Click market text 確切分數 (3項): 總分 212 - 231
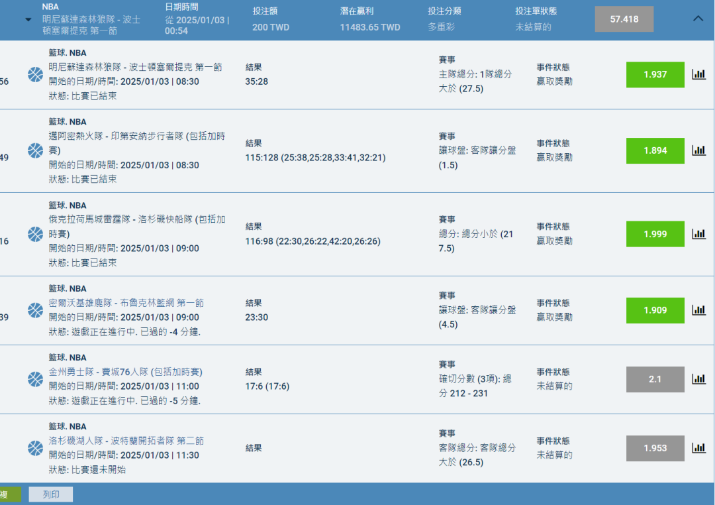This screenshot has width=715, height=505. click(x=475, y=386)
